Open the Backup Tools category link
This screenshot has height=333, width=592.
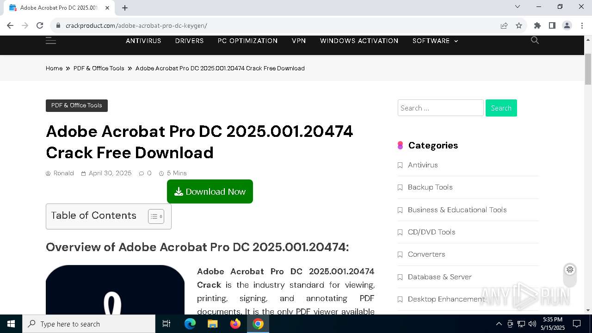point(430,187)
